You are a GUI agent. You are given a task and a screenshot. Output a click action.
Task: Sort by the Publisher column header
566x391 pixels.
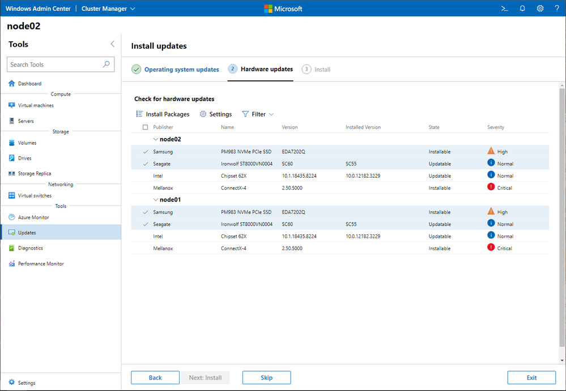coord(163,127)
